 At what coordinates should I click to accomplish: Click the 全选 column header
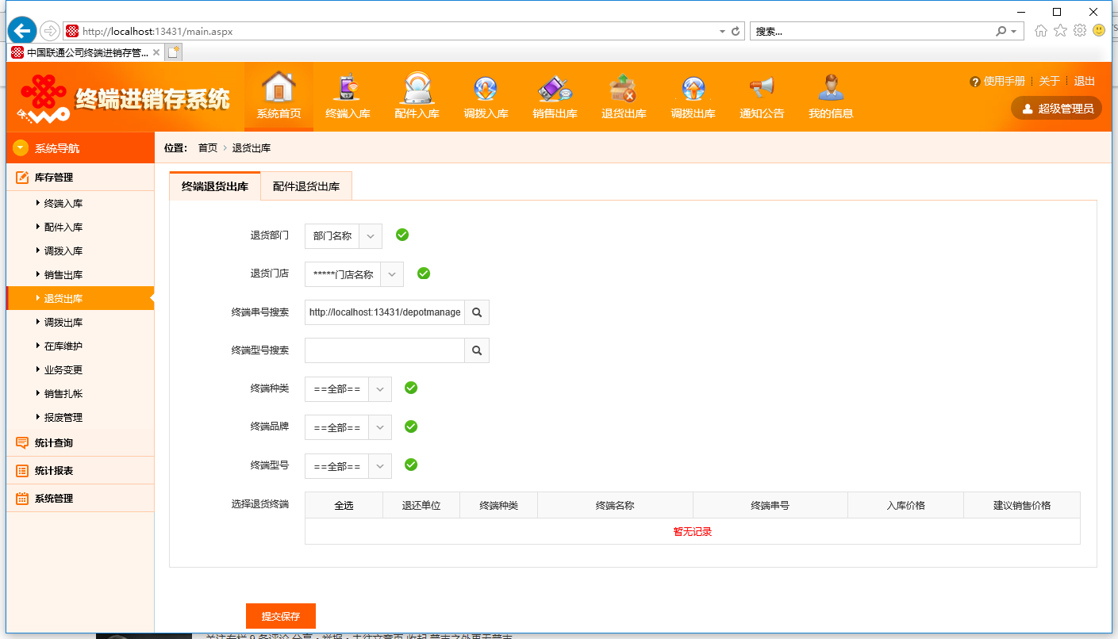tap(344, 505)
